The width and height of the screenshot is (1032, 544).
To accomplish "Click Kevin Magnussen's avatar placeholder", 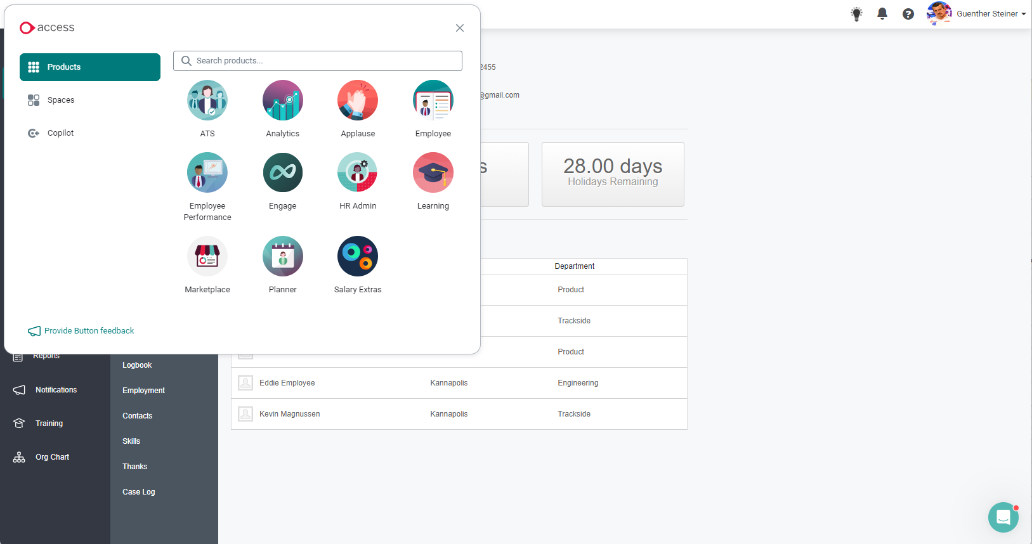I will [245, 414].
